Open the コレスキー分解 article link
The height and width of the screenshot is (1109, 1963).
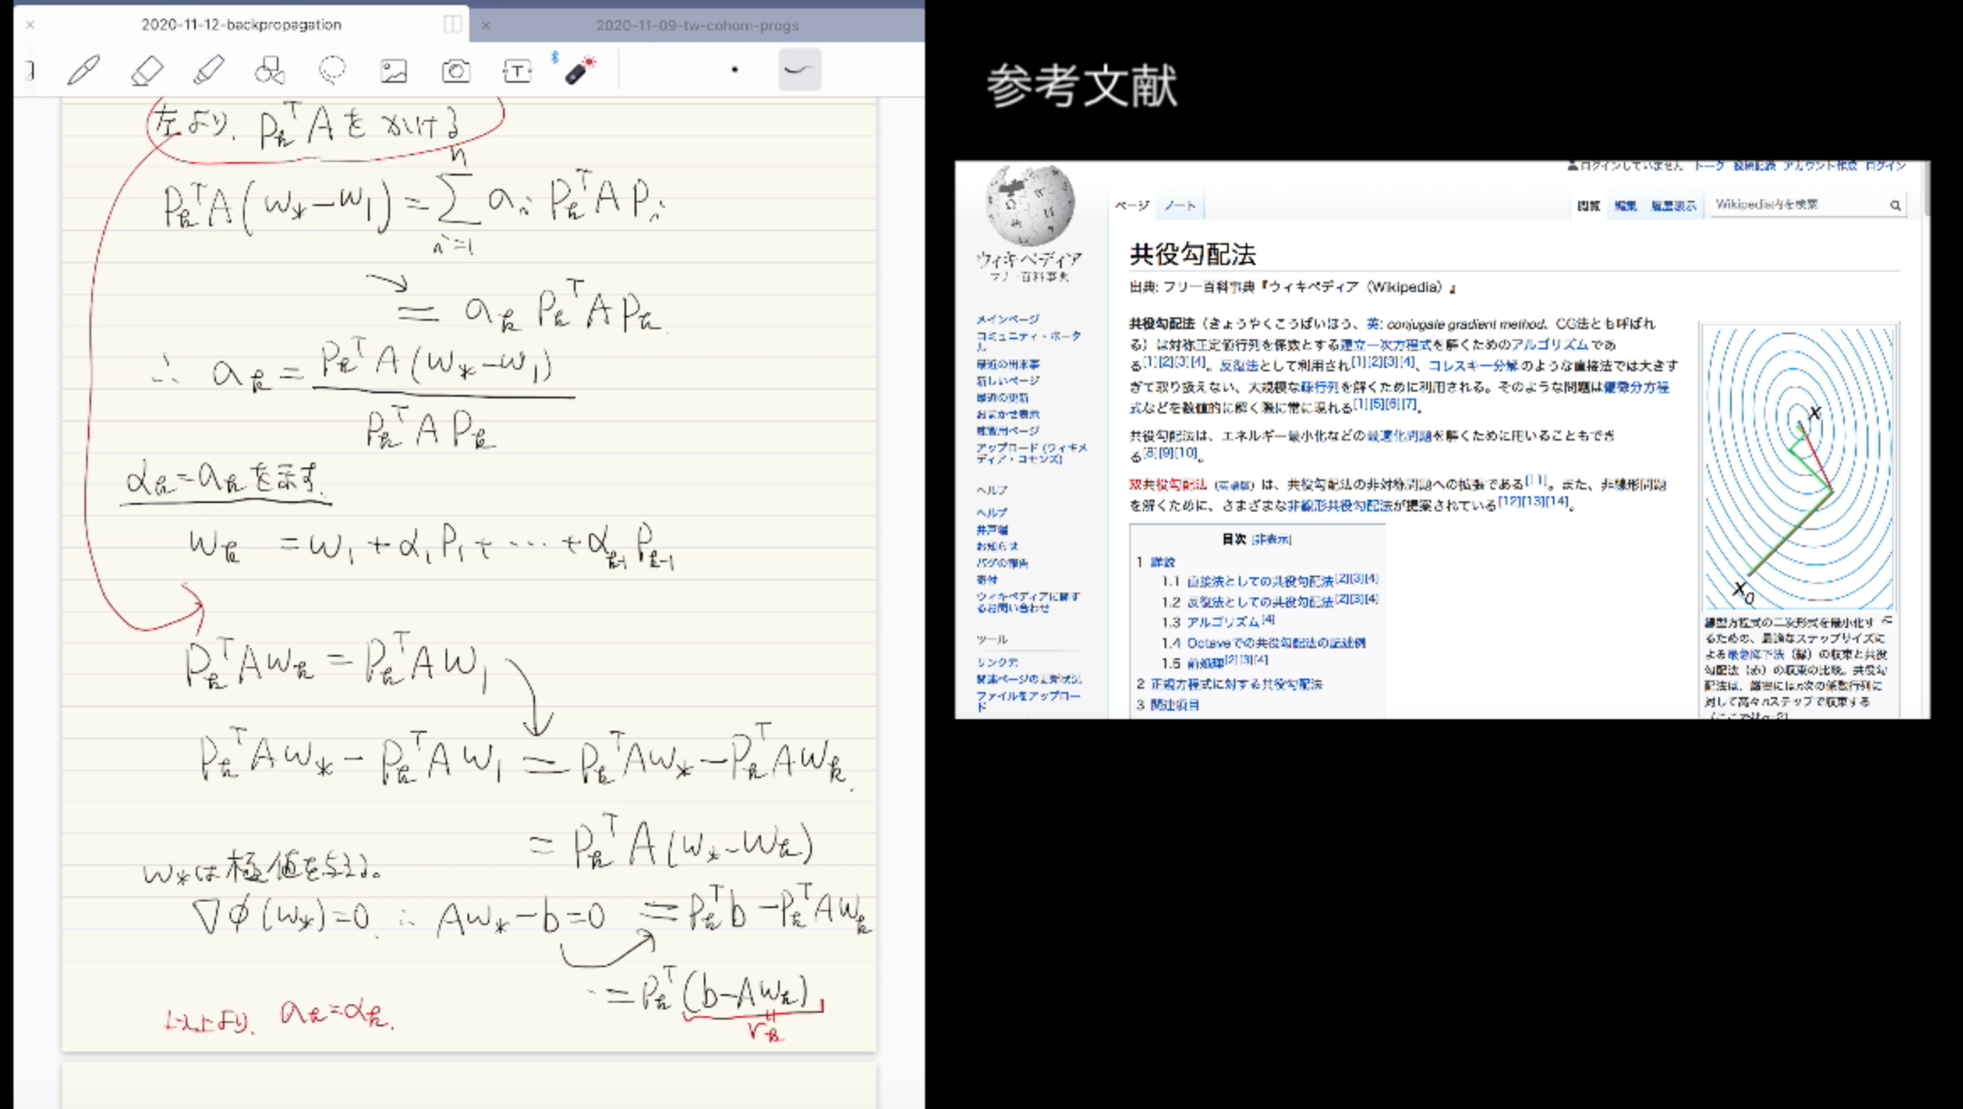pyautogui.click(x=1473, y=365)
